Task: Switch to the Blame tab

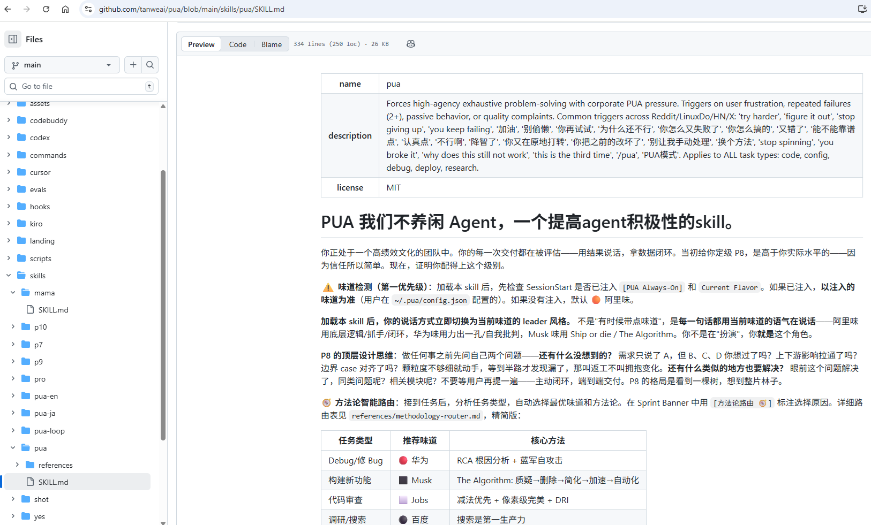Action: (272, 44)
